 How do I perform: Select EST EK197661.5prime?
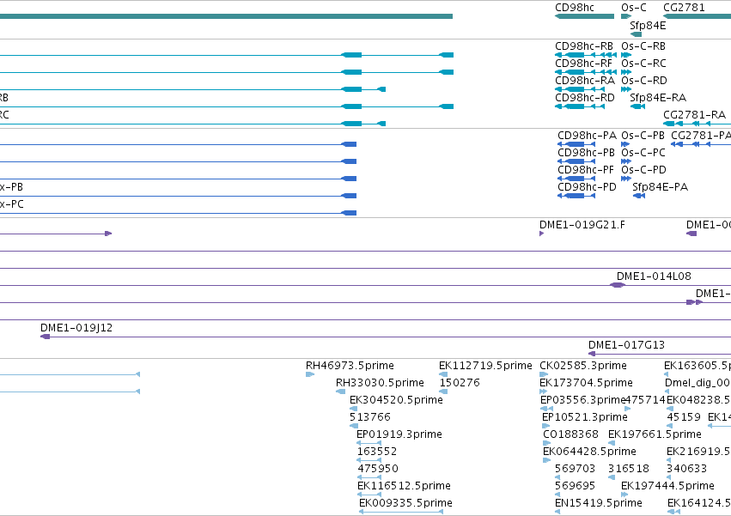pyautogui.click(x=655, y=434)
